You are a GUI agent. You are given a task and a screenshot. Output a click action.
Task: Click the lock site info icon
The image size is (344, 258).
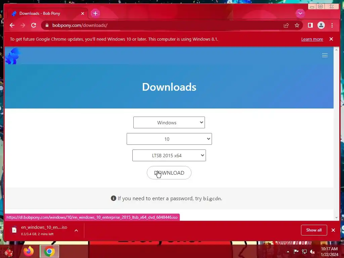pyautogui.click(x=47, y=25)
